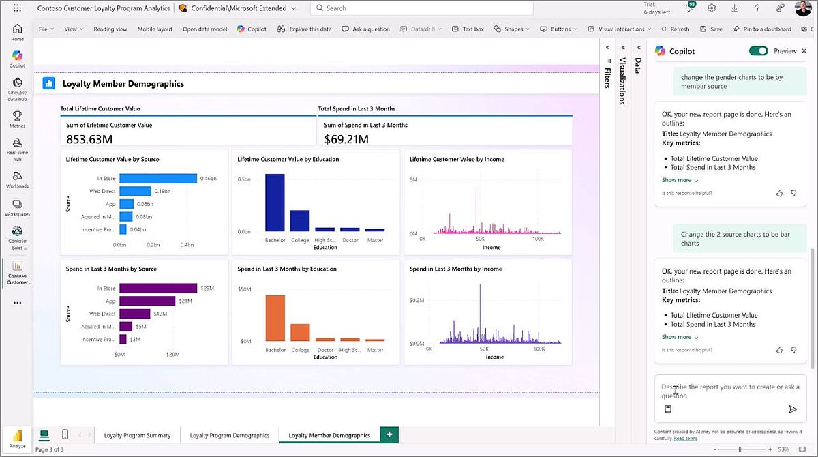Click Explore this data
This screenshot has width=818, height=457.
pyautogui.click(x=304, y=29)
